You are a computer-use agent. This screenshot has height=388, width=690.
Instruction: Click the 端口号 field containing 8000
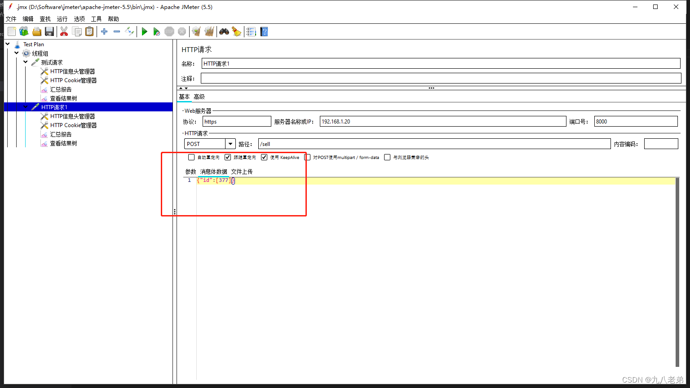pos(636,121)
